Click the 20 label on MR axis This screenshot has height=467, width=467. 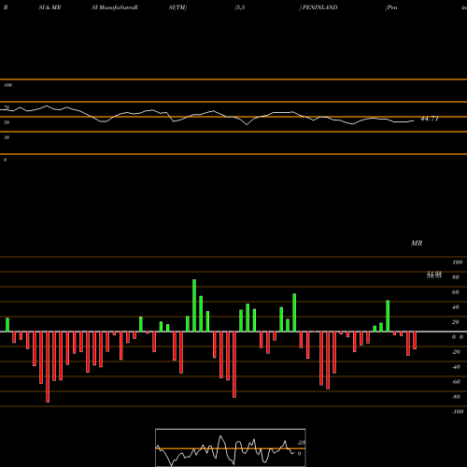(456, 322)
